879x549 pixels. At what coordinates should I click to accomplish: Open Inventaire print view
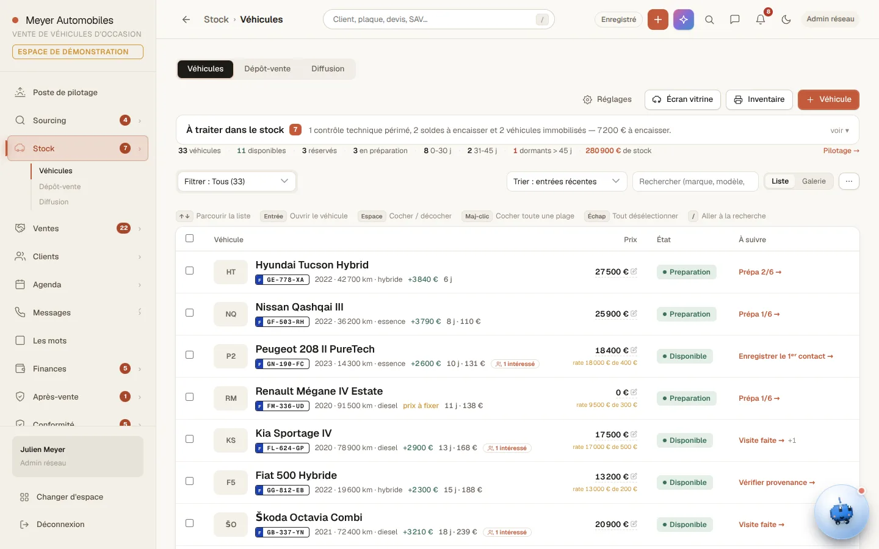759,99
